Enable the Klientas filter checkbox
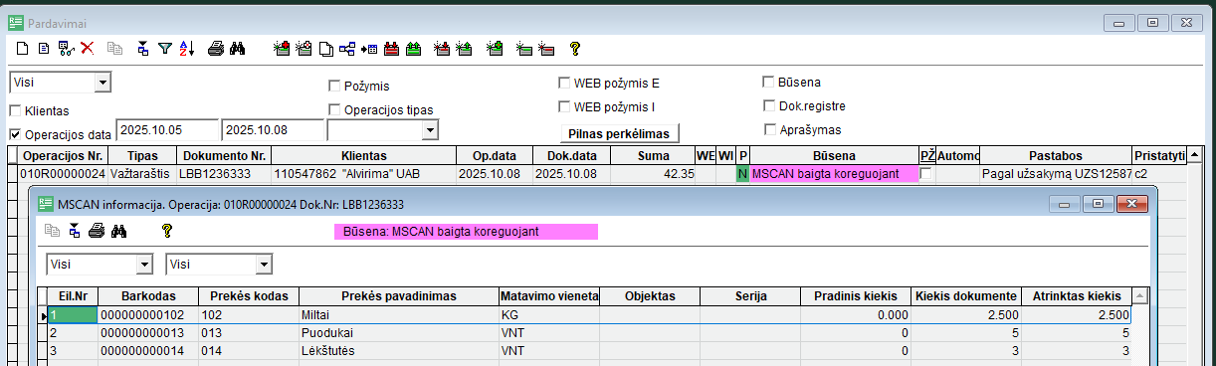The height and width of the screenshot is (366, 1216). point(15,110)
